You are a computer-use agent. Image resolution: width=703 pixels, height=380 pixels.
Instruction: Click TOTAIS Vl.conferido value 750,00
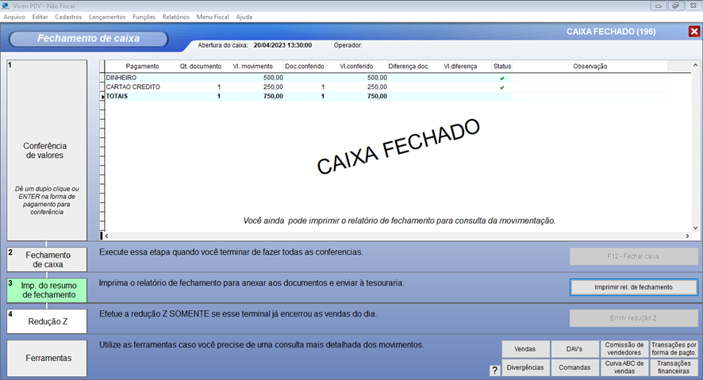tap(377, 96)
